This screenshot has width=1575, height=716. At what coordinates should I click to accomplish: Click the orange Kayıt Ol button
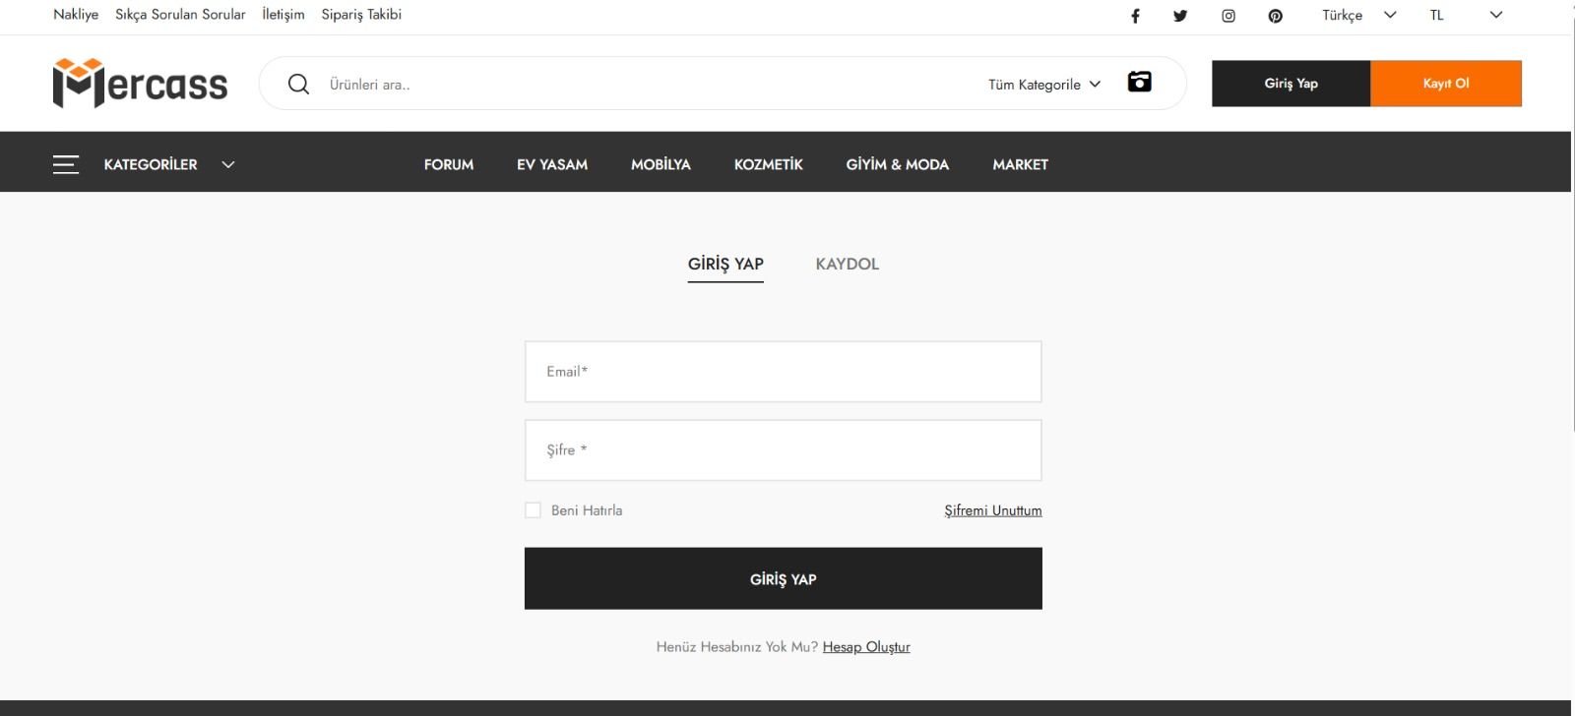point(1445,84)
